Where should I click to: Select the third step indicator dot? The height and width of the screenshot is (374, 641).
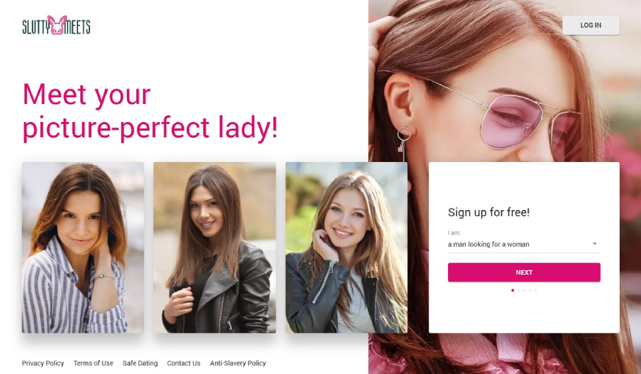pyautogui.click(x=524, y=290)
